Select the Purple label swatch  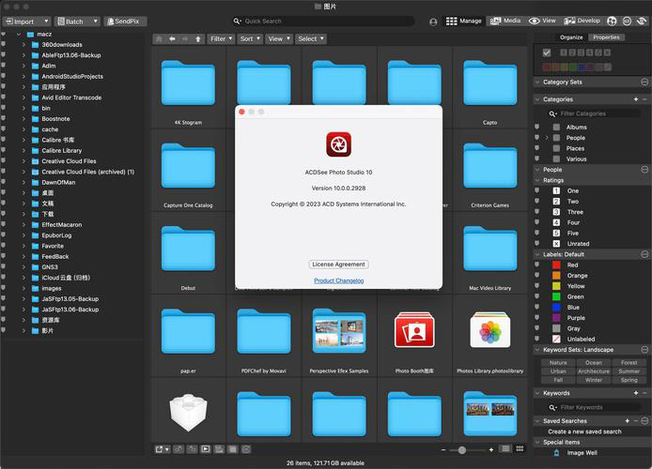pyautogui.click(x=556, y=318)
